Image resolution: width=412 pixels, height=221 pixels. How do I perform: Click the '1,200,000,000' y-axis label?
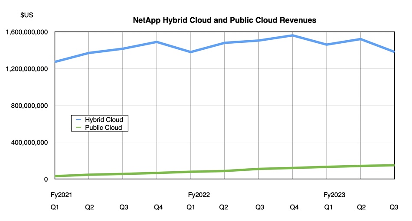coord(27,69)
